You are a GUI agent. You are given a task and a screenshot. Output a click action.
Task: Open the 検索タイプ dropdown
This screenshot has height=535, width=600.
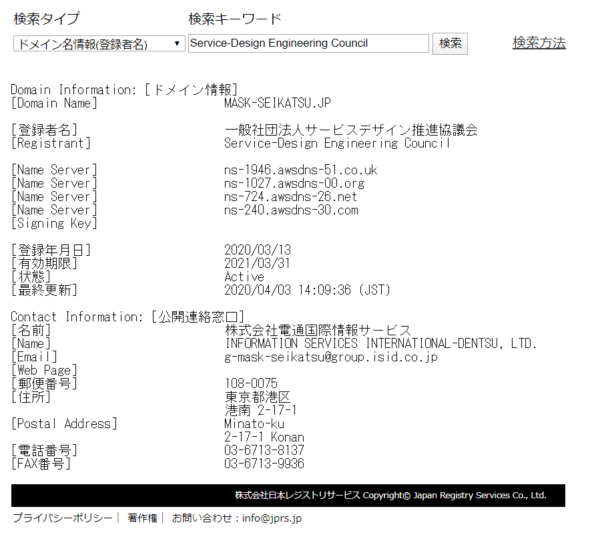pos(99,43)
